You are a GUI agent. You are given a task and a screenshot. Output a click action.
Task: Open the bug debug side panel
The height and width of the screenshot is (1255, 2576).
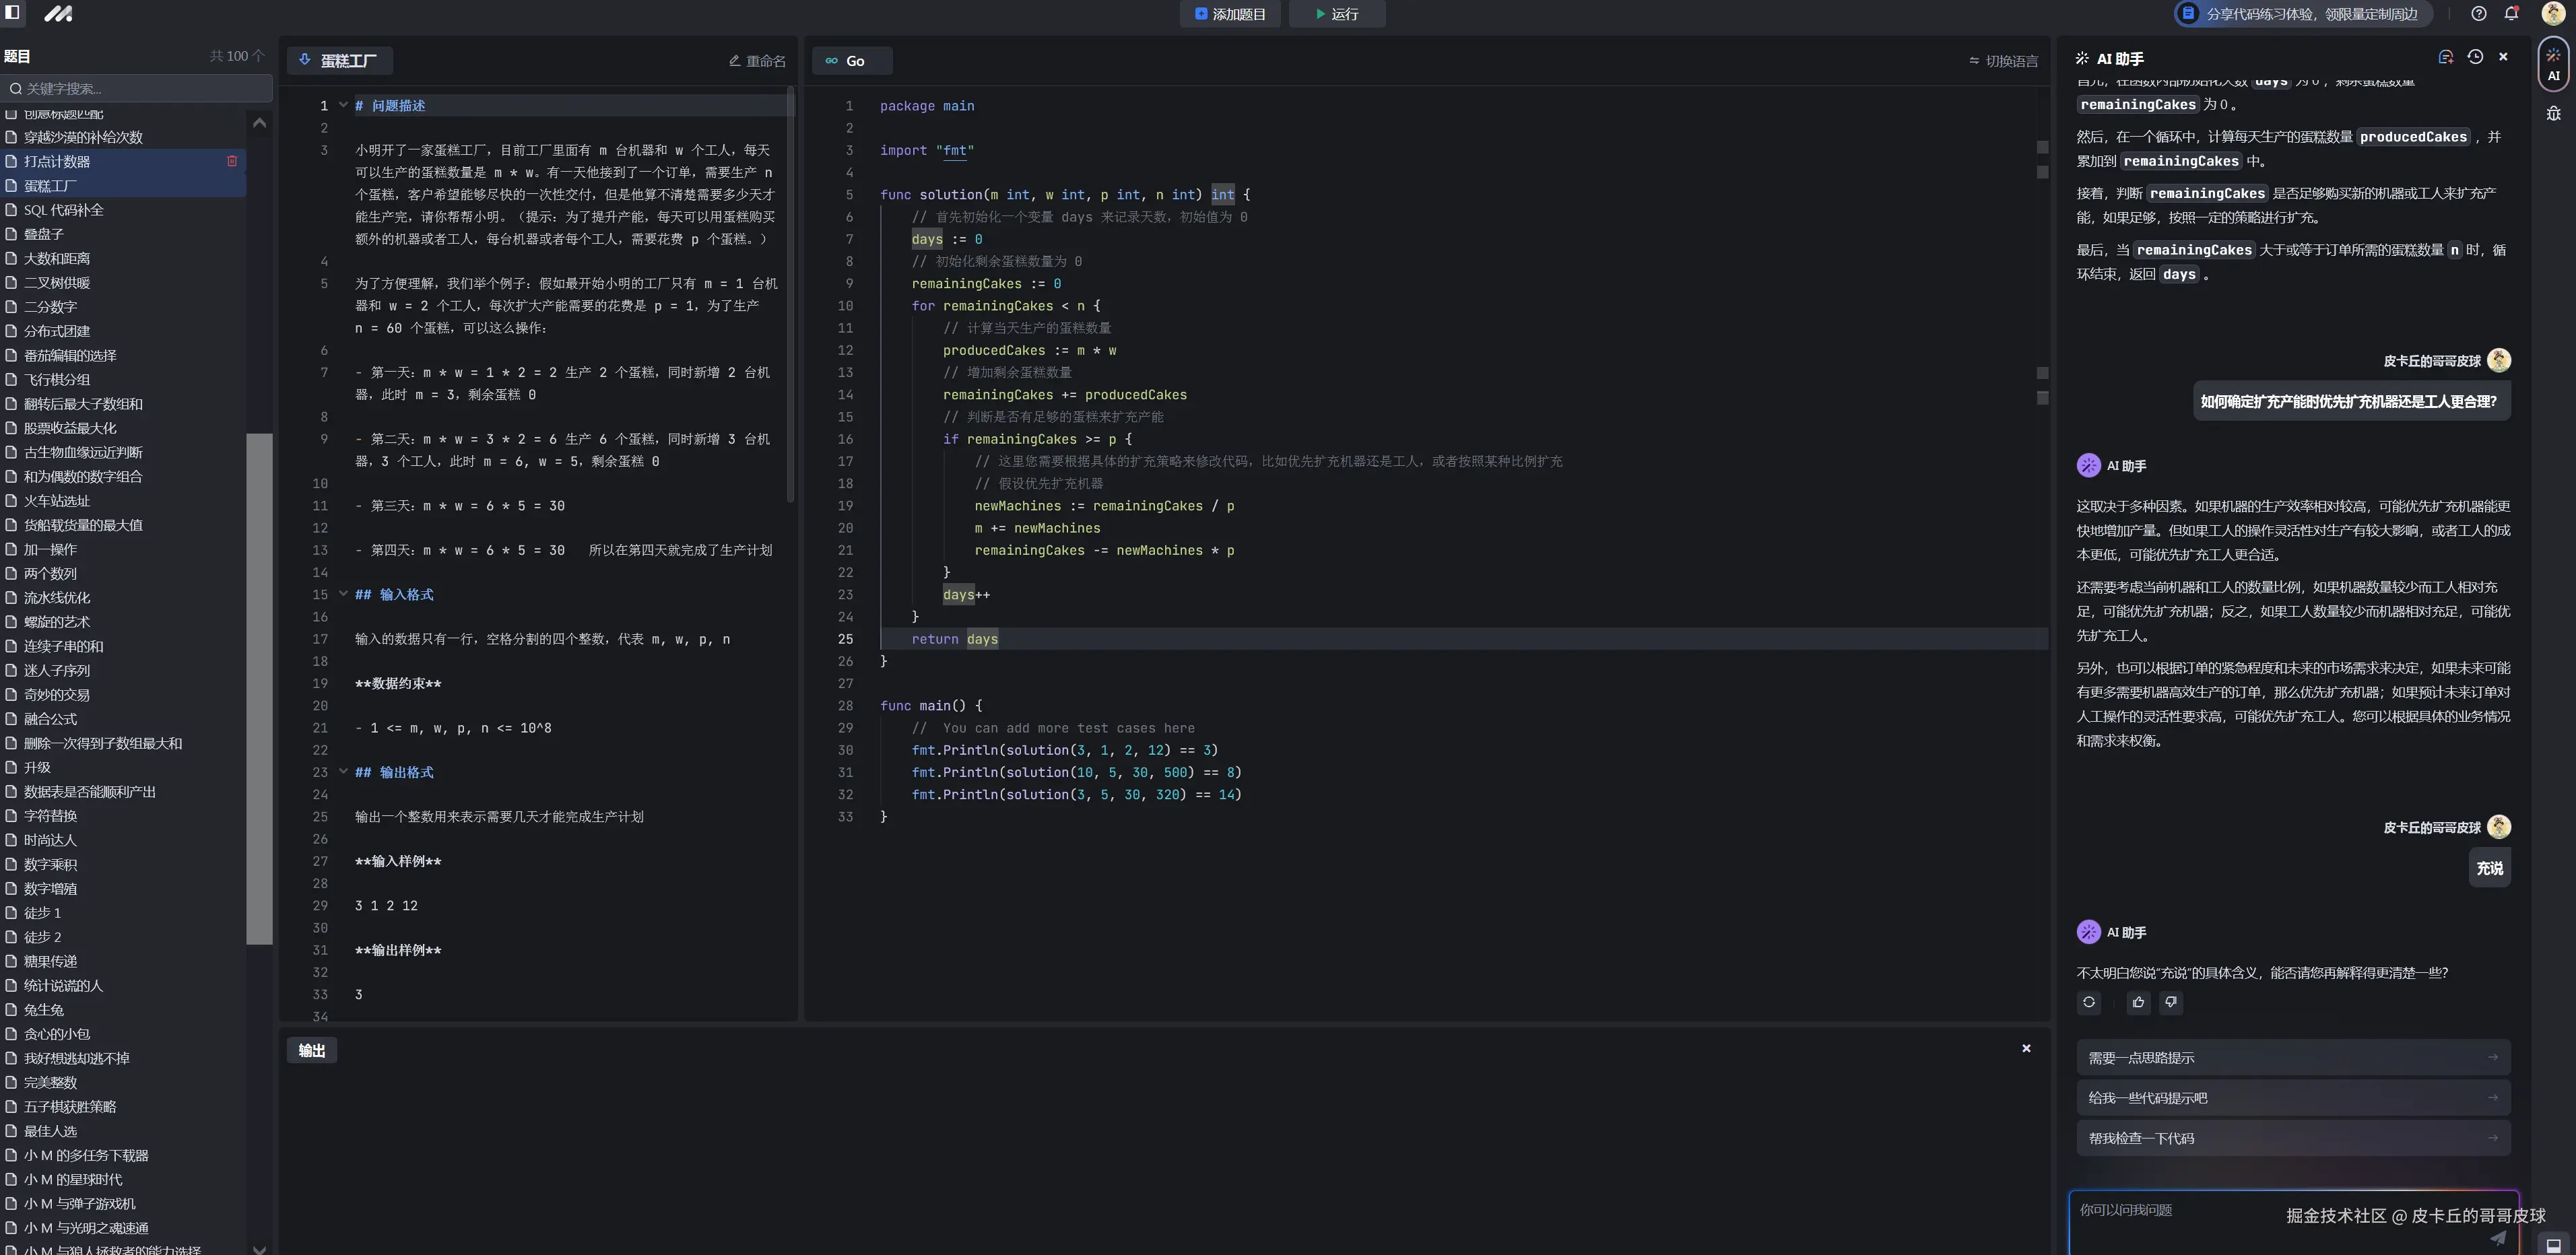pos(2553,113)
